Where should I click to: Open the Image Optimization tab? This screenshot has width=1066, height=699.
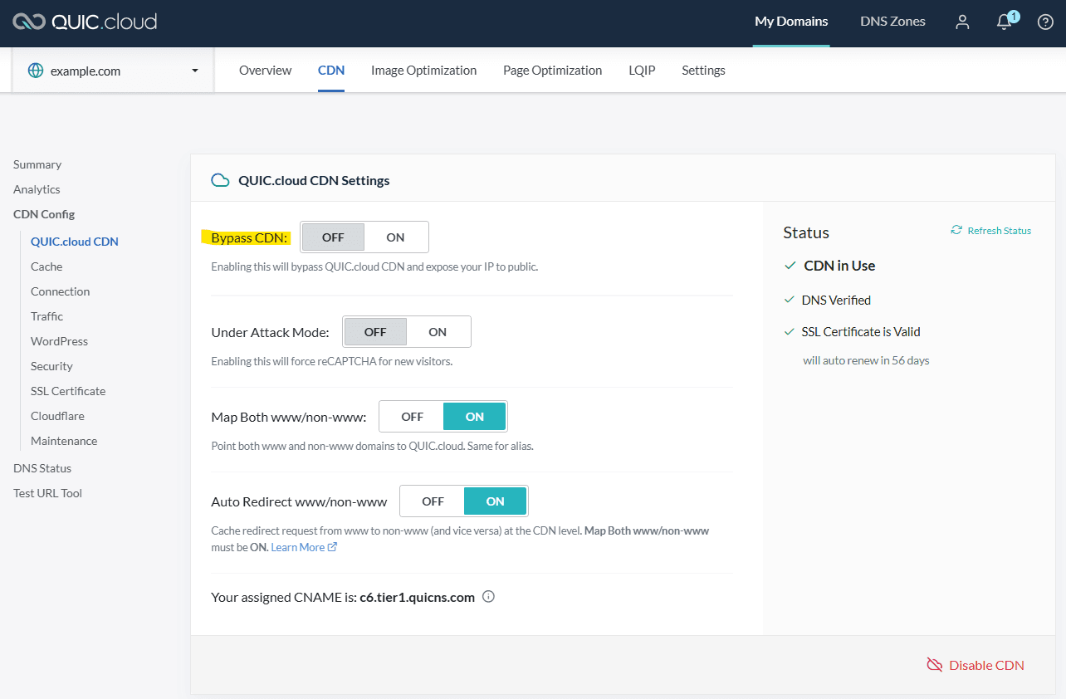[x=423, y=71]
